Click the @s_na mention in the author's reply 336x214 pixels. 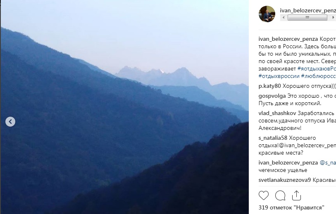point(328,163)
